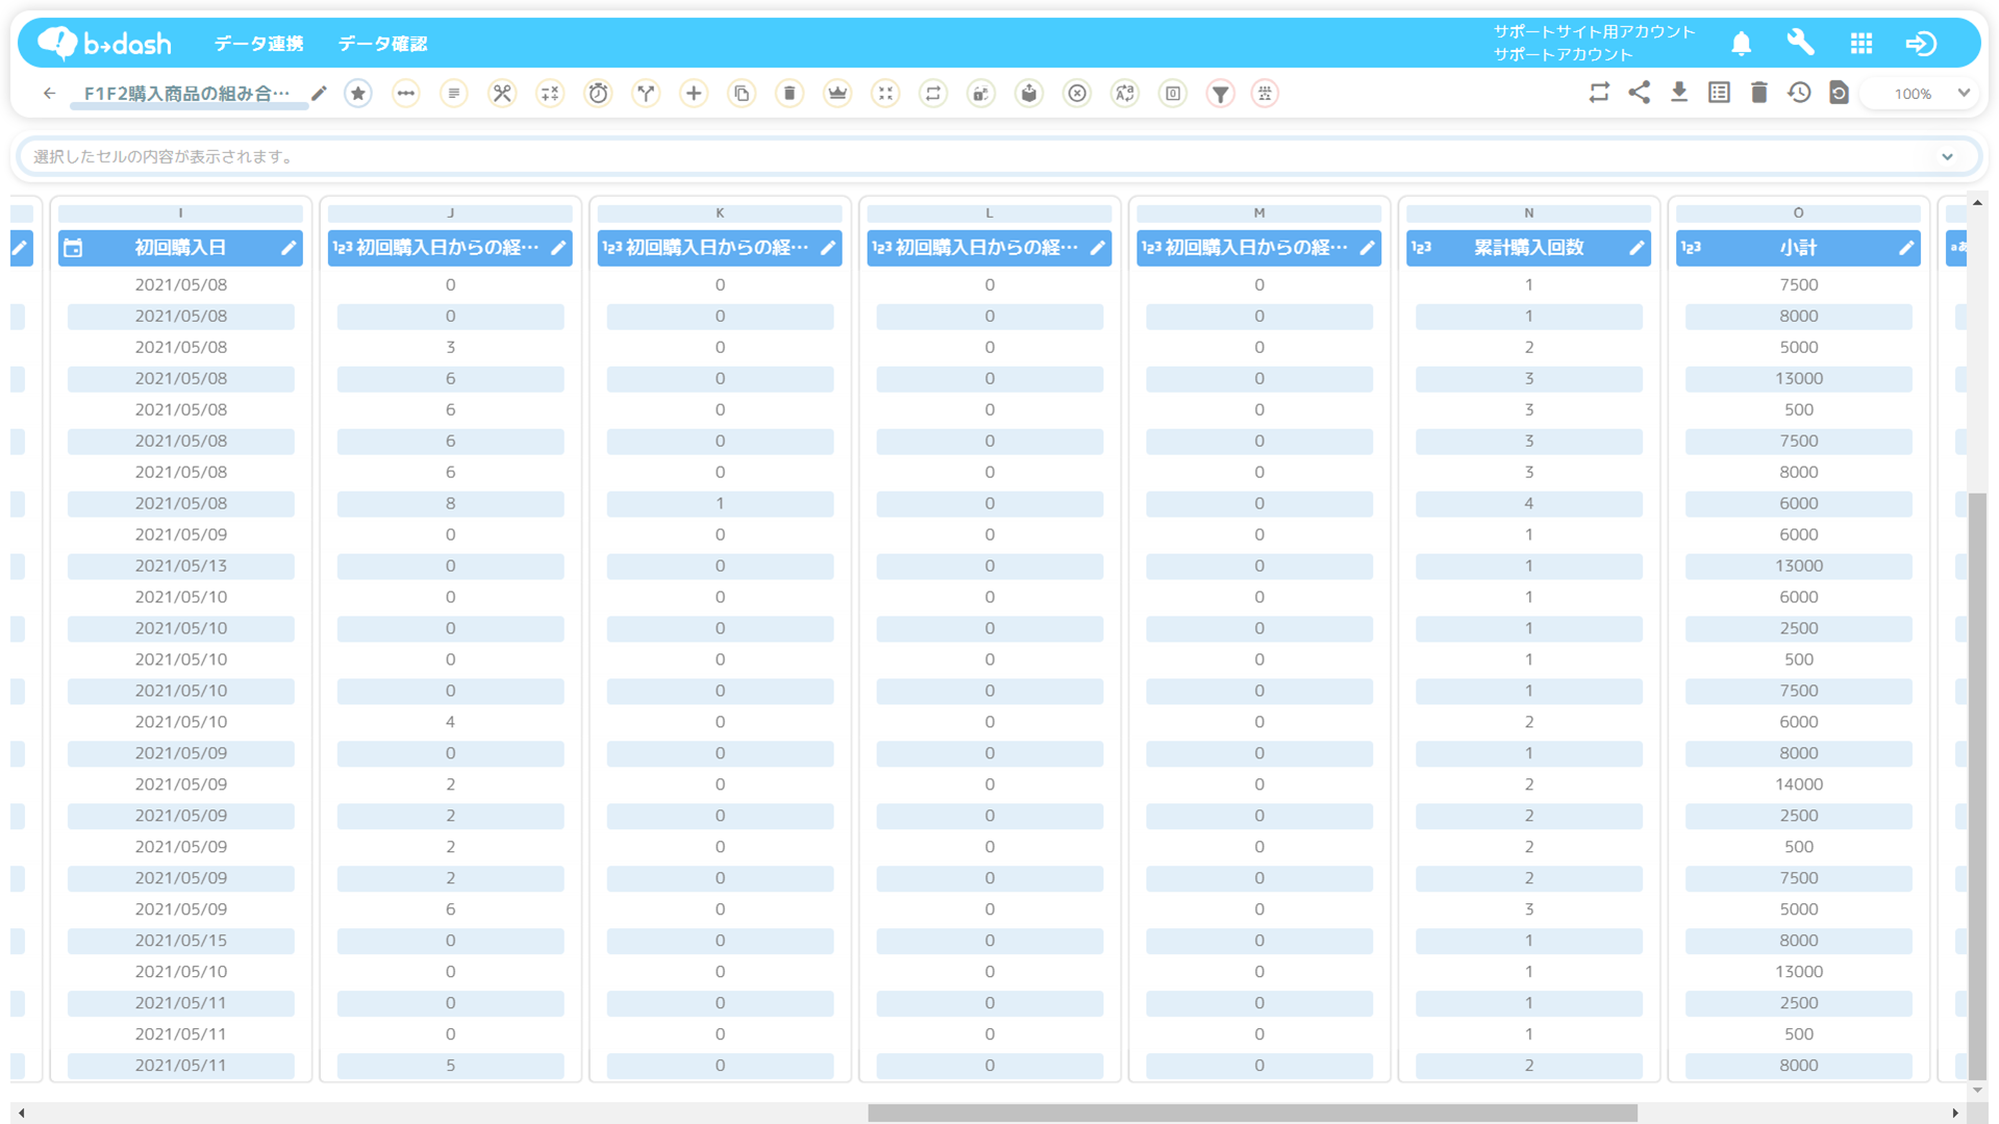
Task: Edit the 累計購入回数 column with its pencil
Action: pos(1636,248)
